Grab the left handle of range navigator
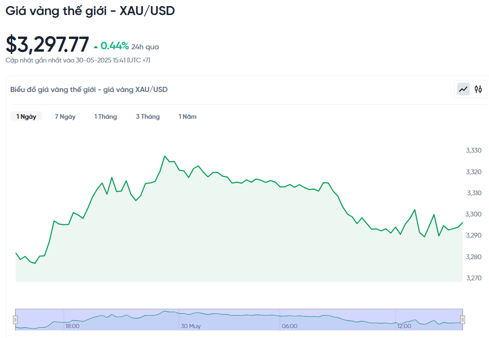Screen dimensions: 489x338 coord(15,320)
